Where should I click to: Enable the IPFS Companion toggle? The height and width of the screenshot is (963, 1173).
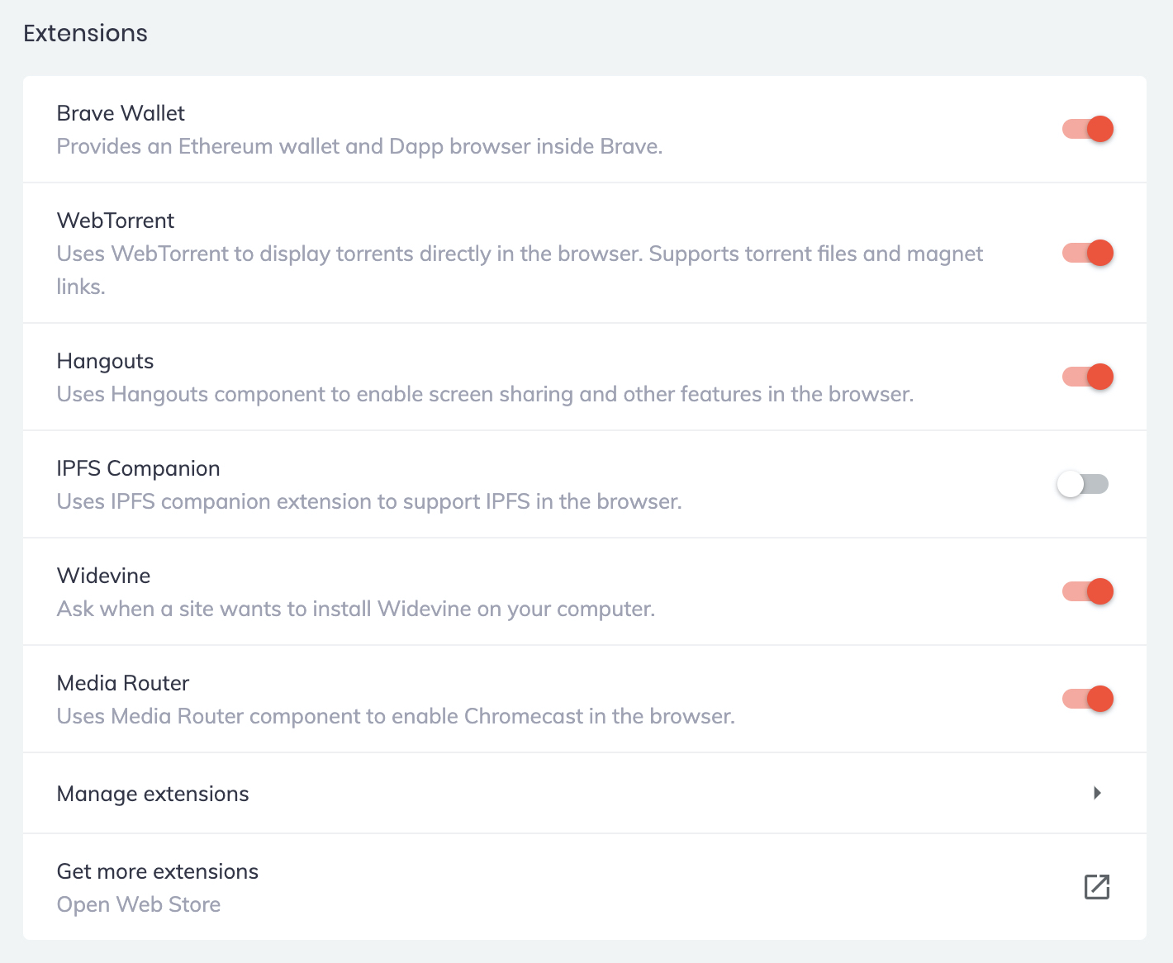1082,484
